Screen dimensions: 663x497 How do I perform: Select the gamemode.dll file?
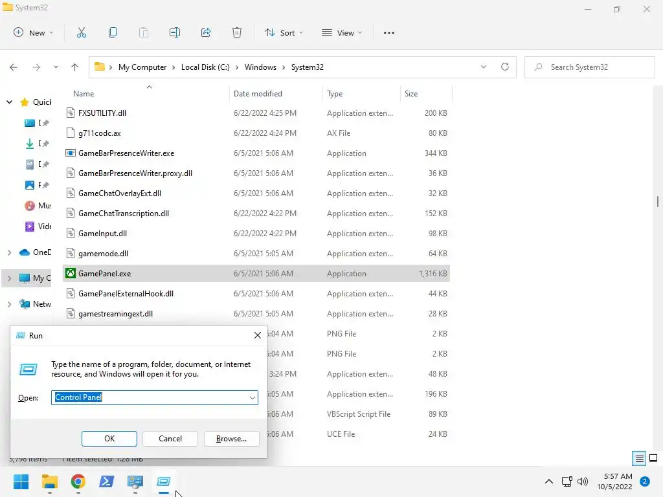(x=256, y=254)
